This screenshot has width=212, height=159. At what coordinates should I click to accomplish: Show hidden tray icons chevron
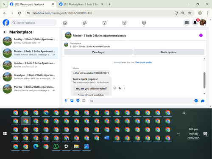(179, 134)
